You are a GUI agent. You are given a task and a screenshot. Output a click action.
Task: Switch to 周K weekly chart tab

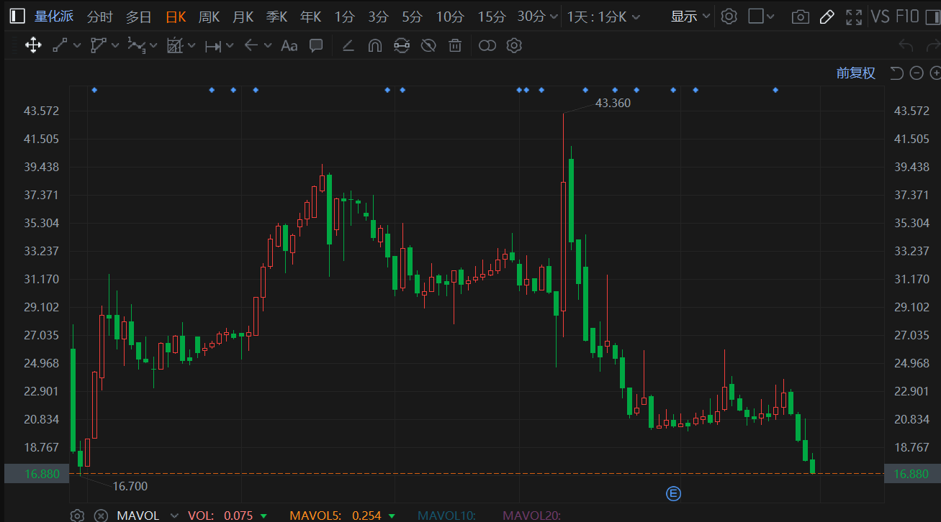pyautogui.click(x=209, y=17)
